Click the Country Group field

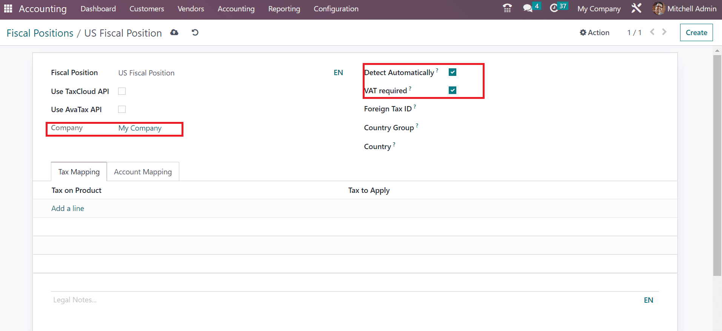tap(554, 128)
